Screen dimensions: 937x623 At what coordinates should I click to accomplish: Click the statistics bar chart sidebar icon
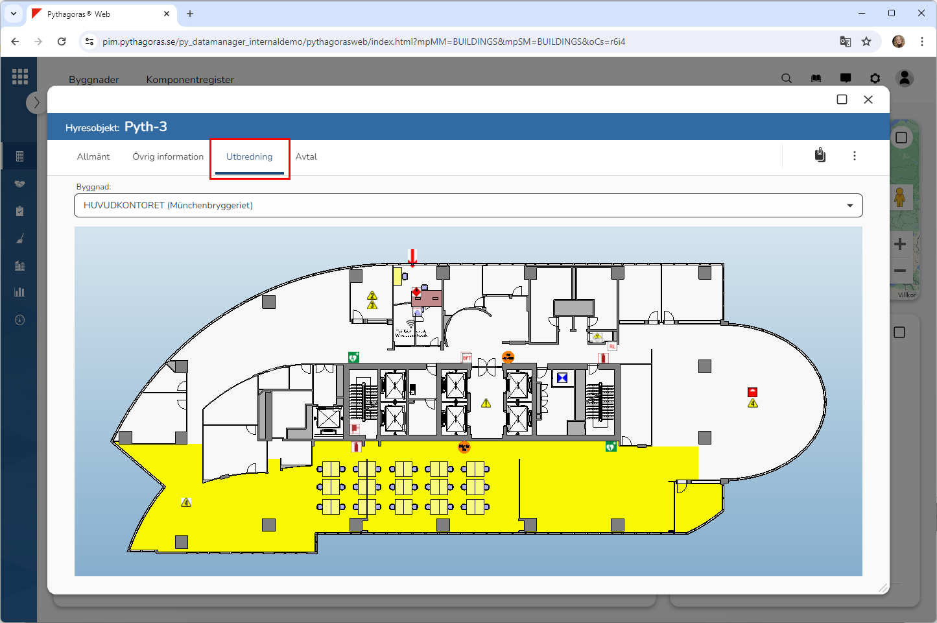coord(19,292)
